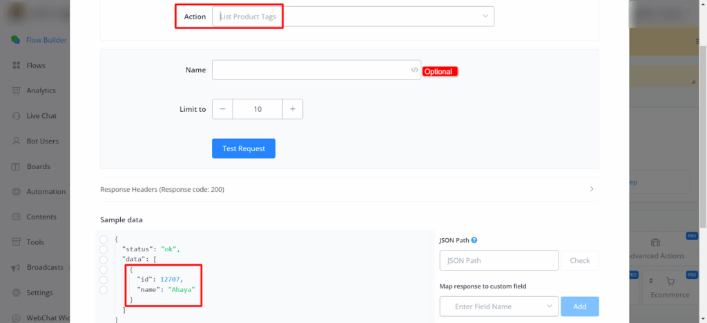Select the radio circle beside "status" line
707x323 pixels.
[104, 249]
